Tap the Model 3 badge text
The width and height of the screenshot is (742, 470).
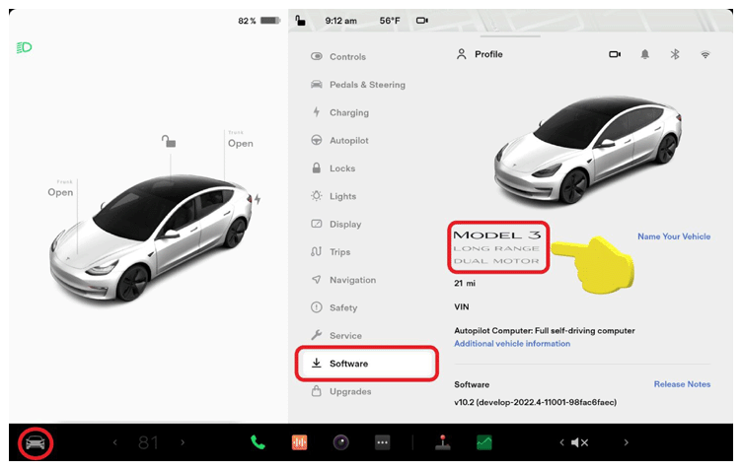pos(497,235)
